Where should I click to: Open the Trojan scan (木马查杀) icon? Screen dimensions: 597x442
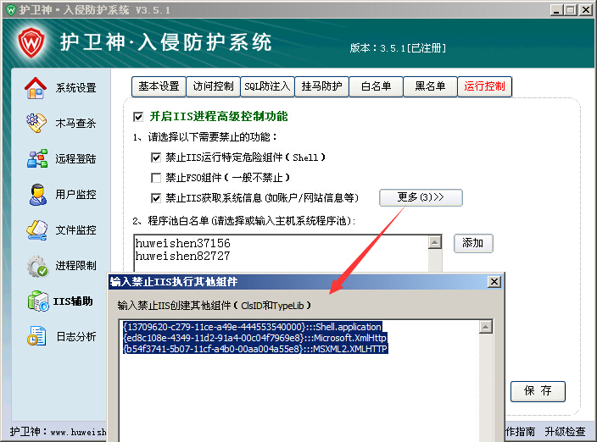36,123
